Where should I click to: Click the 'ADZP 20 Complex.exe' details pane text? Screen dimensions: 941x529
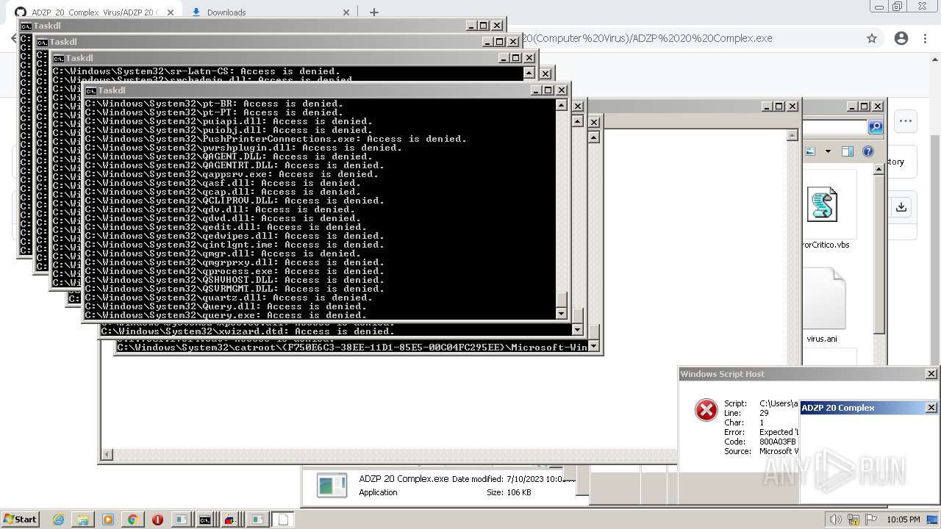(x=404, y=479)
